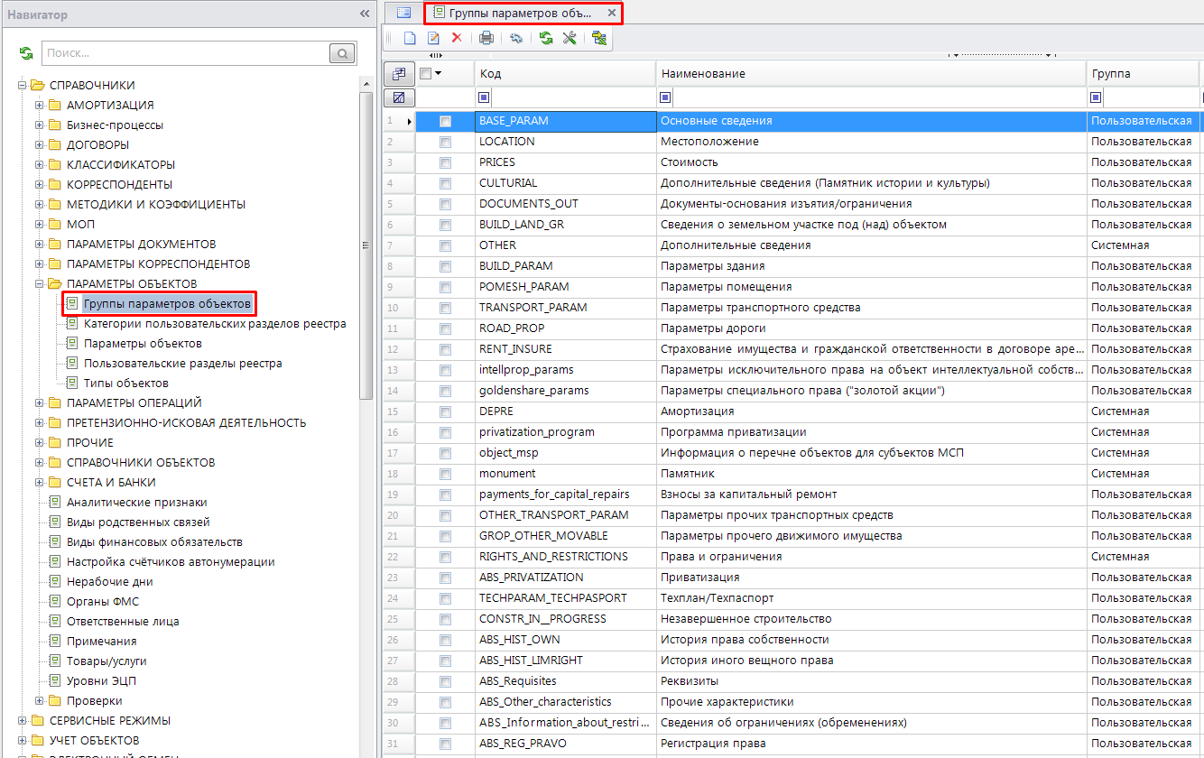Screen dimensions: 1204x758
Task: Sort by Код column header
Action: 565,74
